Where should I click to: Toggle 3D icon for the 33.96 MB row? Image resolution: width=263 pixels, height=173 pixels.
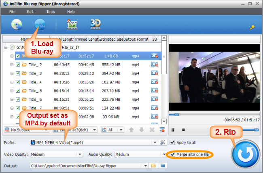pos(155,117)
